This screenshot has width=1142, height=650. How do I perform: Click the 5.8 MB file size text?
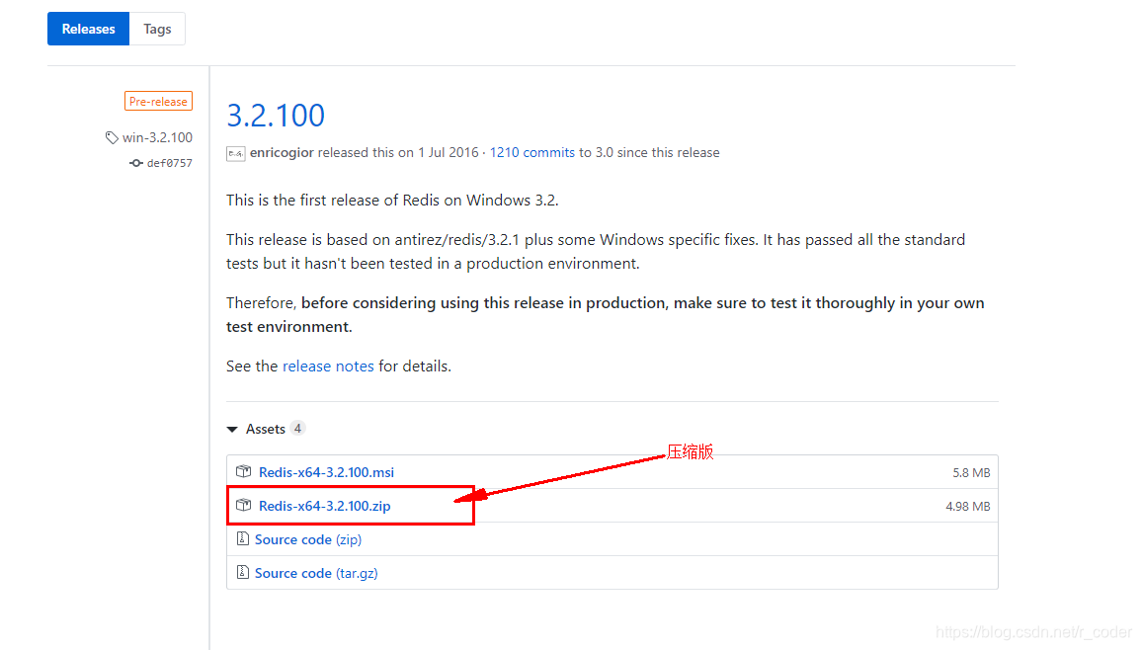[x=971, y=473]
